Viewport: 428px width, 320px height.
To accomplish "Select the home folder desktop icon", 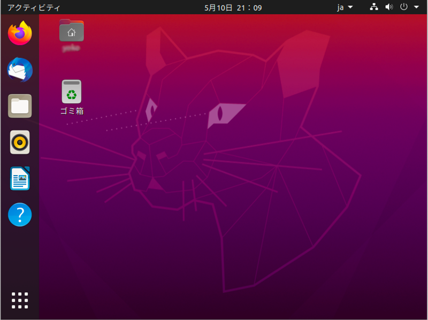I will [72, 31].
